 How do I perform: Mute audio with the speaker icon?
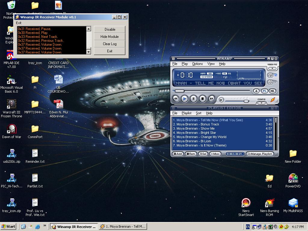point(221,100)
